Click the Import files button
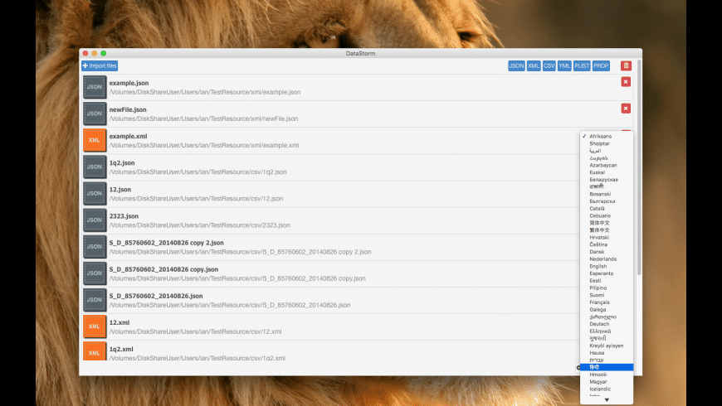722x406 pixels. [100, 65]
